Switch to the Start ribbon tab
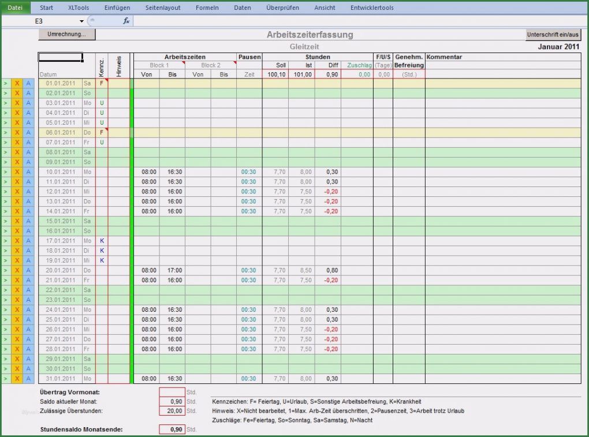This screenshot has height=437, width=589. [x=46, y=8]
